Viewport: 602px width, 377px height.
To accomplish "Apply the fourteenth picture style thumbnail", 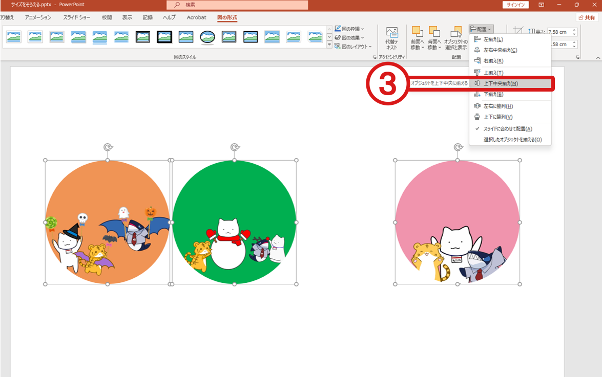I will coord(294,37).
